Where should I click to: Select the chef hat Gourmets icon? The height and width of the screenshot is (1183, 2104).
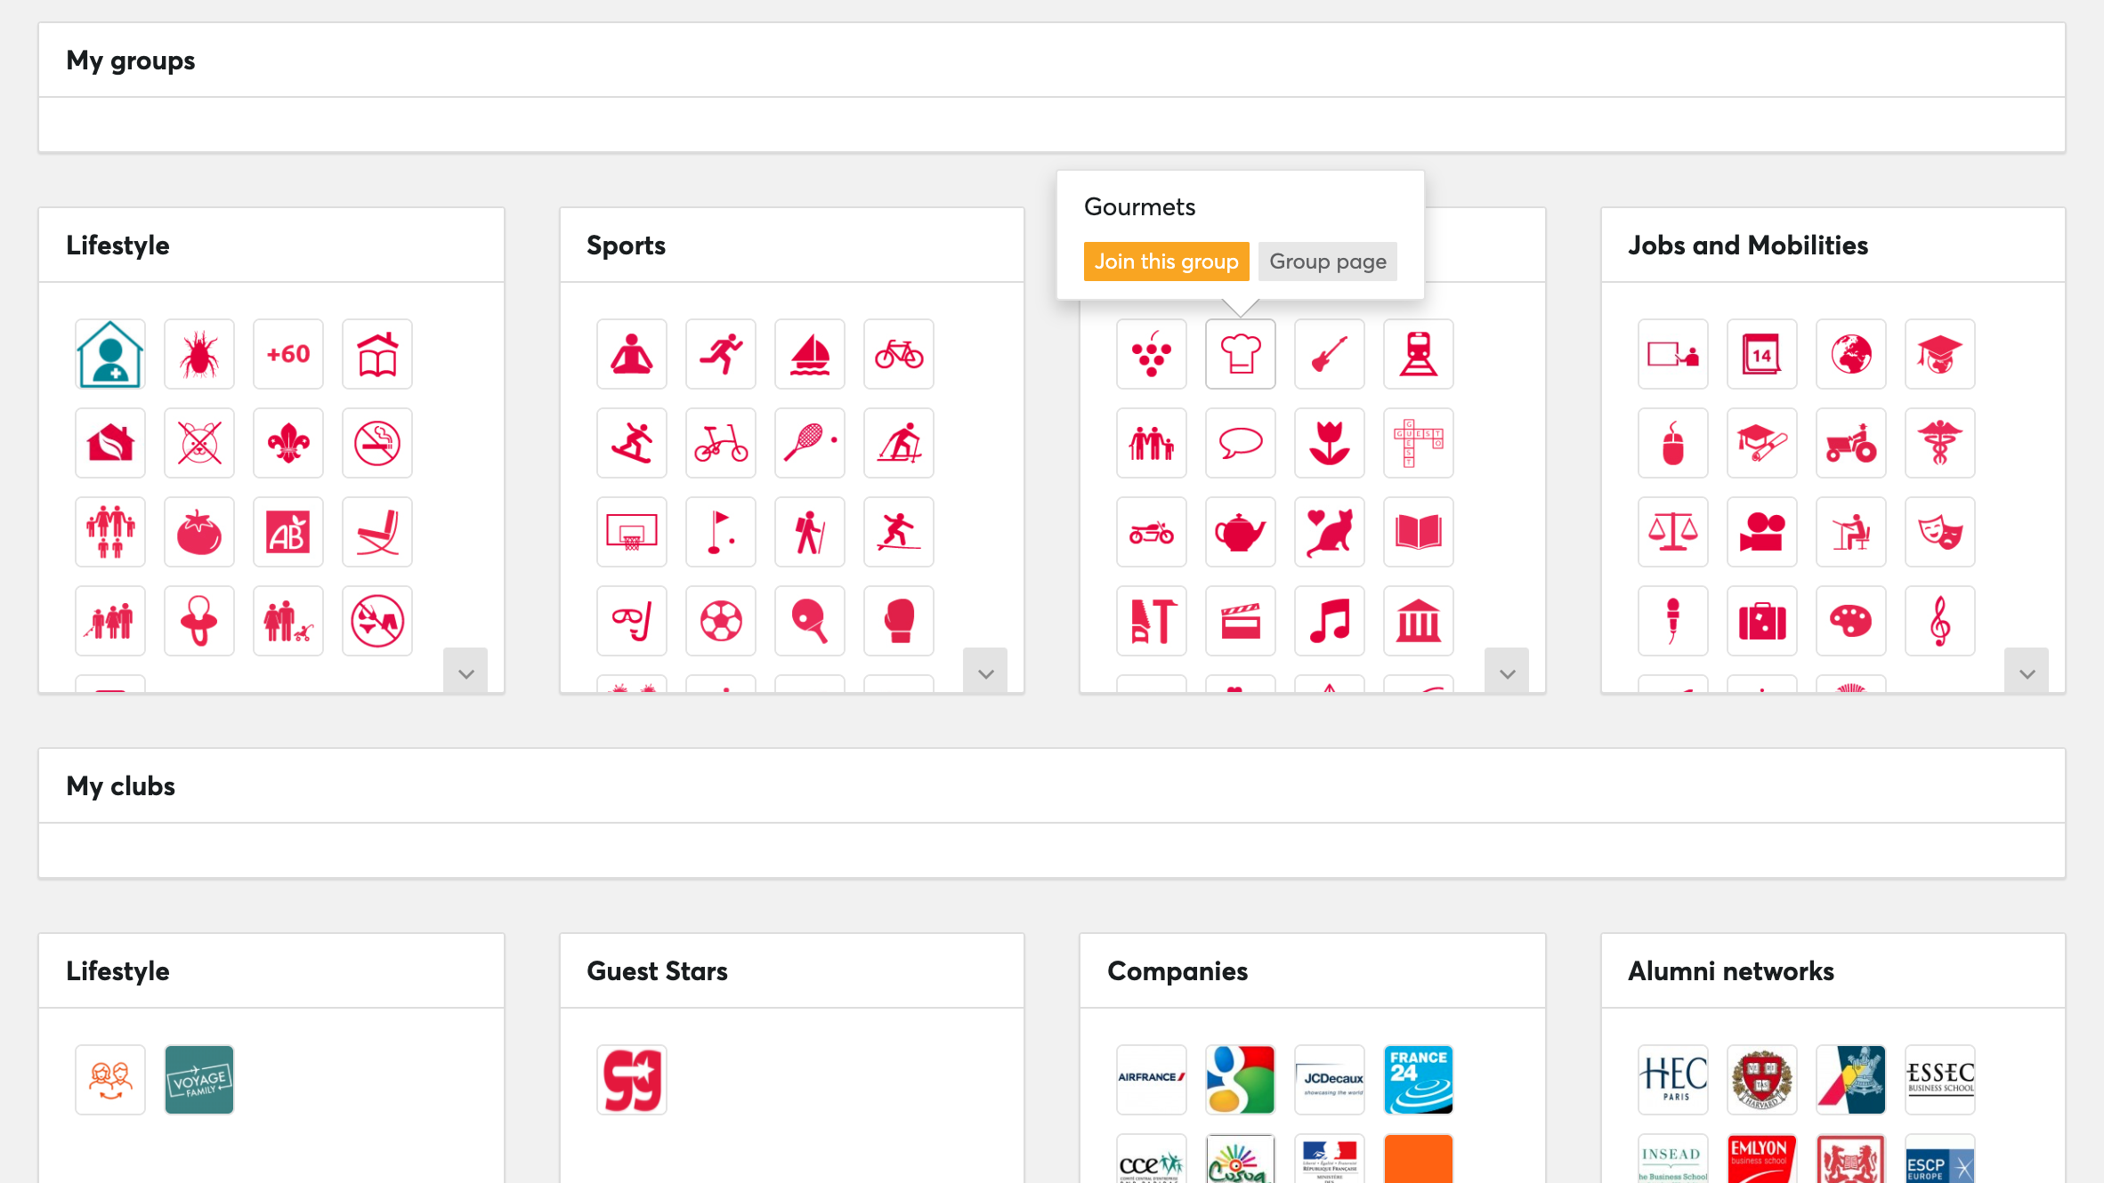click(1241, 354)
